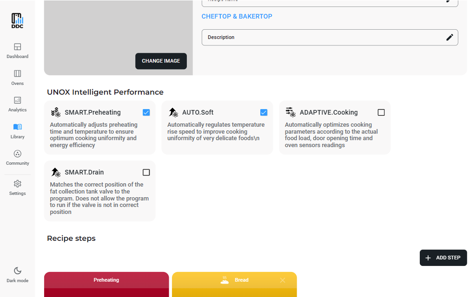
Task: Open the Library section
Action: (x=17, y=131)
